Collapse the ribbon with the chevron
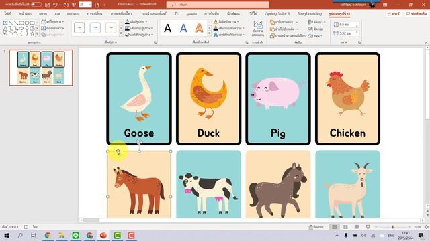The width and height of the screenshot is (430, 241). coord(426,43)
